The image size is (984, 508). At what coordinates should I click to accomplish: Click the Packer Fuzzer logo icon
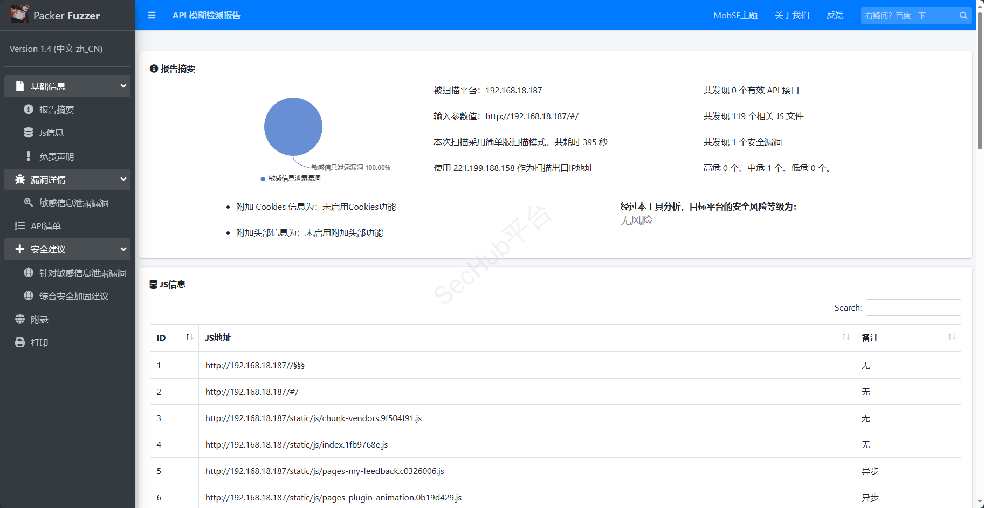20,15
